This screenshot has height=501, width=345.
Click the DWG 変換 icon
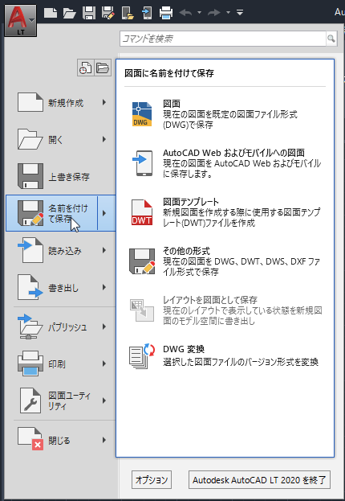point(142,356)
